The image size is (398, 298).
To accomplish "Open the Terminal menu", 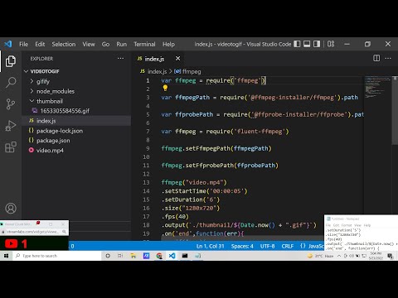I will point(144,44).
